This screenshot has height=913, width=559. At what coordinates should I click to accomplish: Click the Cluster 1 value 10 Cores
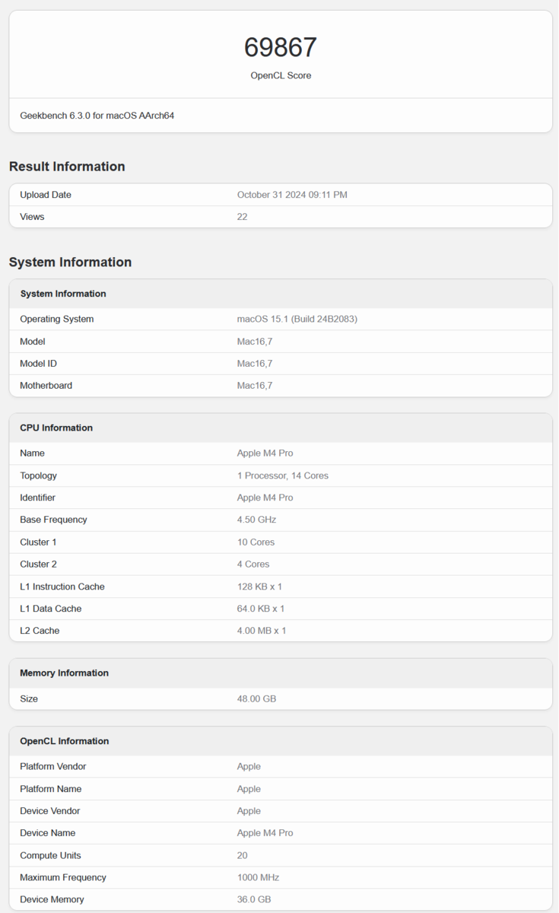(x=256, y=542)
